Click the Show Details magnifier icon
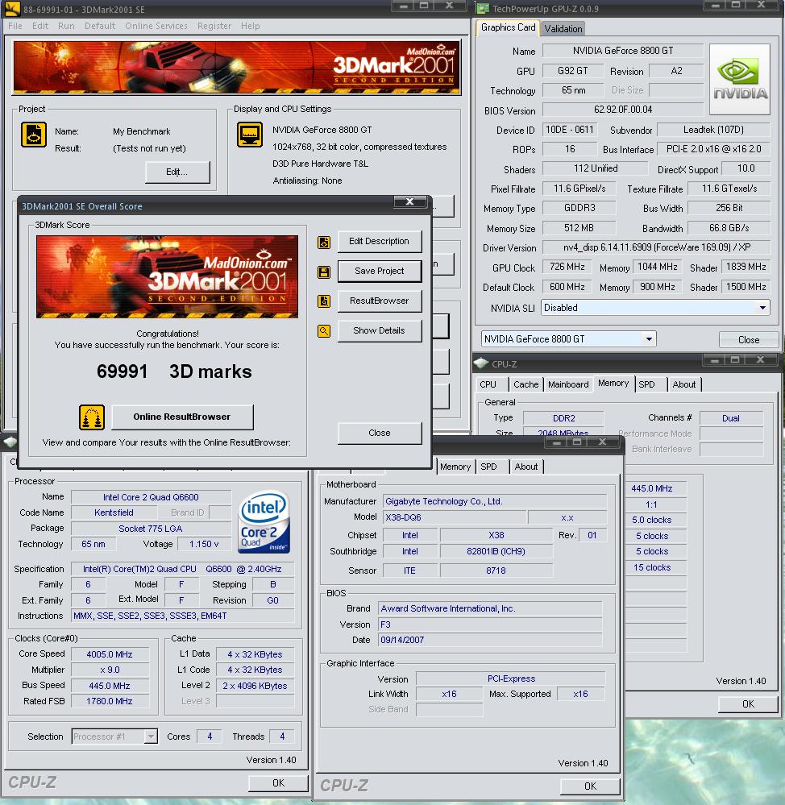This screenshot has width=785, height=805. coord(324,331)
